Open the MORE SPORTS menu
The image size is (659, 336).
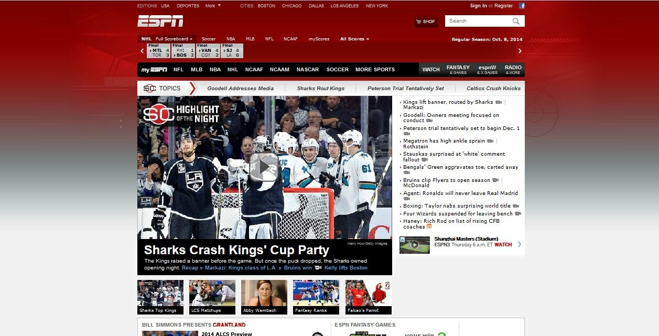pyautogui.click(x=375, y=70)
